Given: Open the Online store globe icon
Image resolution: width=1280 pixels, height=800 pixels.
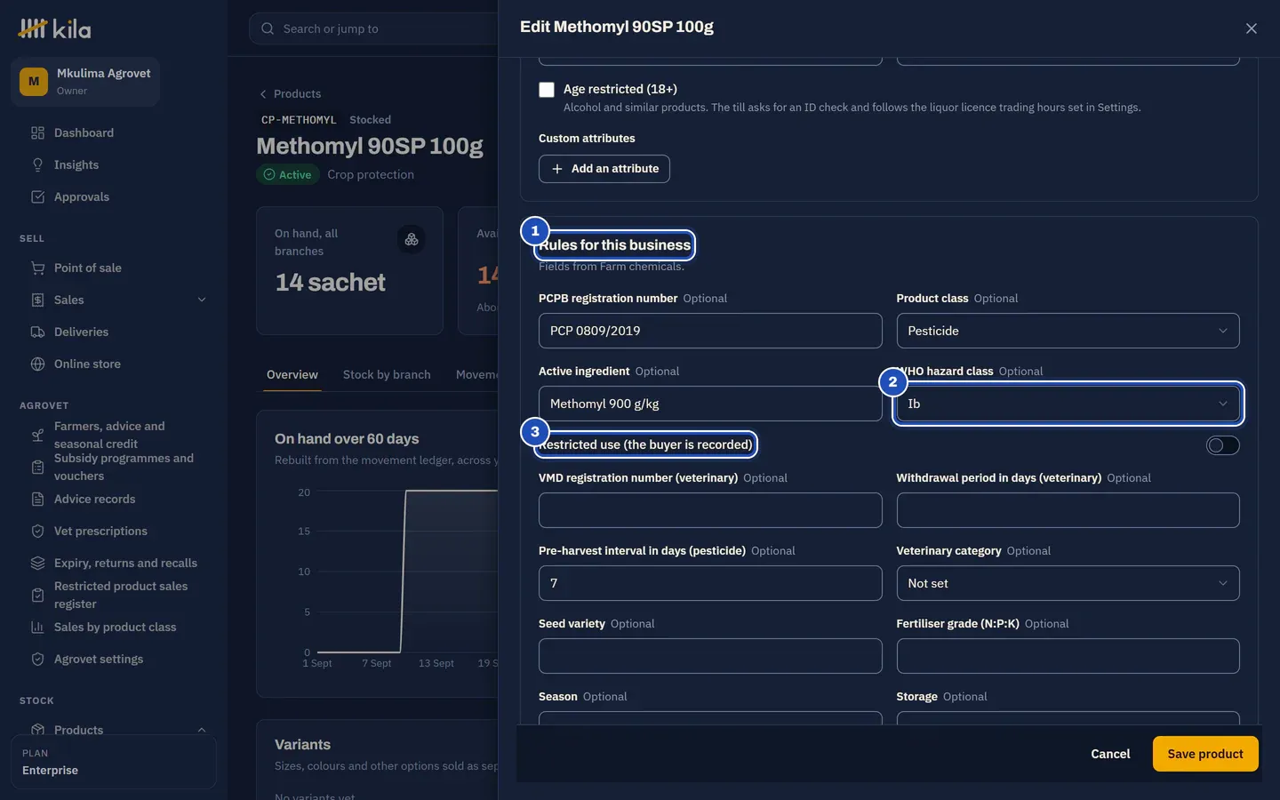Looking at the screenshot, I should point(37,364).
